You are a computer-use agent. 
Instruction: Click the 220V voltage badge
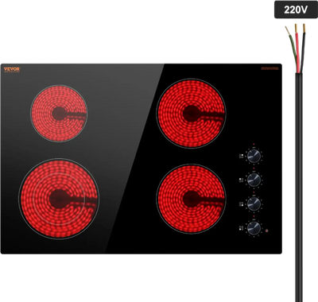(x=296, y=10)
